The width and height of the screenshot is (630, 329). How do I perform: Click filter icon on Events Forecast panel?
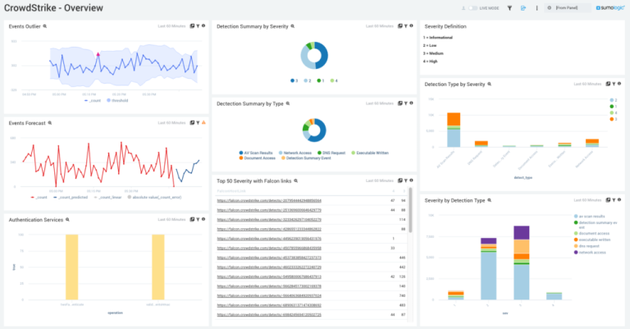[198, 123]
